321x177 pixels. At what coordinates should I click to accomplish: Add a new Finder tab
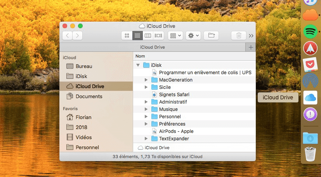click(251, 47)
